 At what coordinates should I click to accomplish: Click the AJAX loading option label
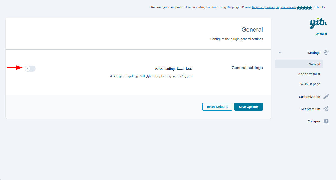click(x=174, y=69)
